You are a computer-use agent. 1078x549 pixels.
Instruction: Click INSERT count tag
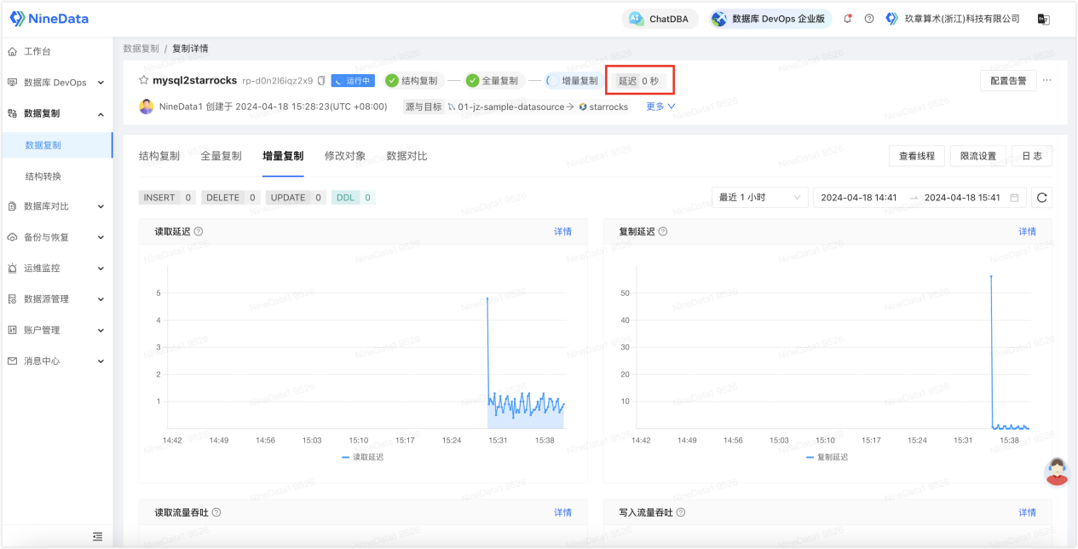click(167, 197)
